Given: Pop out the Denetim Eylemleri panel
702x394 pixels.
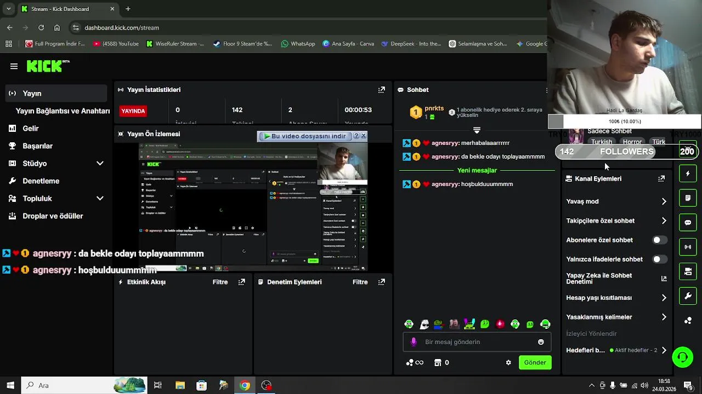Looking at the screenshot, I should [x=382, y=282].
